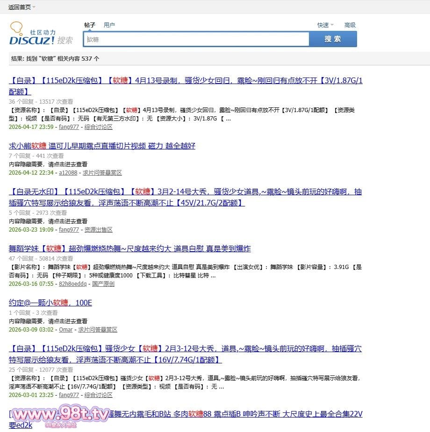Open author 82h8oedq's profile link
The width and height of the screenshot is (430, 432).
point(72,284)
